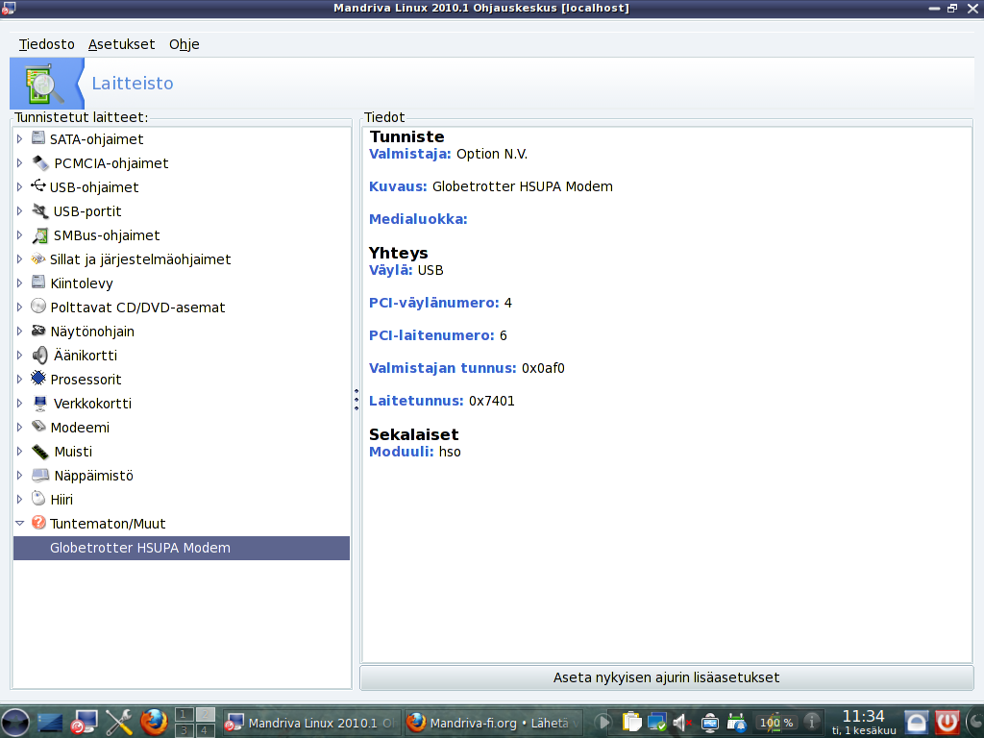Click the SATA-ohjaimet drive icon
This screenshot has width=984, height=738.
click(x=38, y=138)
